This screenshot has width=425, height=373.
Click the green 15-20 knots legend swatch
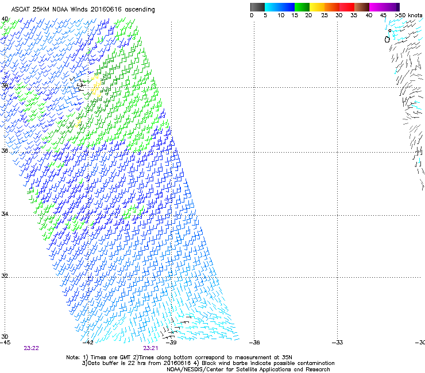coord(302,7)
